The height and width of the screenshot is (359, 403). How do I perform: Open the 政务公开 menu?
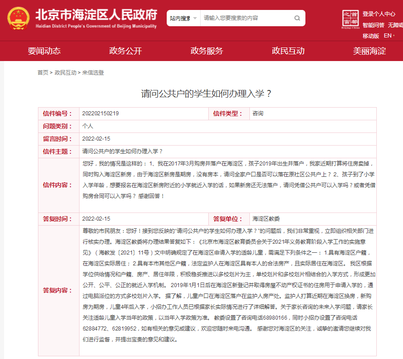(x=126, y=51)
